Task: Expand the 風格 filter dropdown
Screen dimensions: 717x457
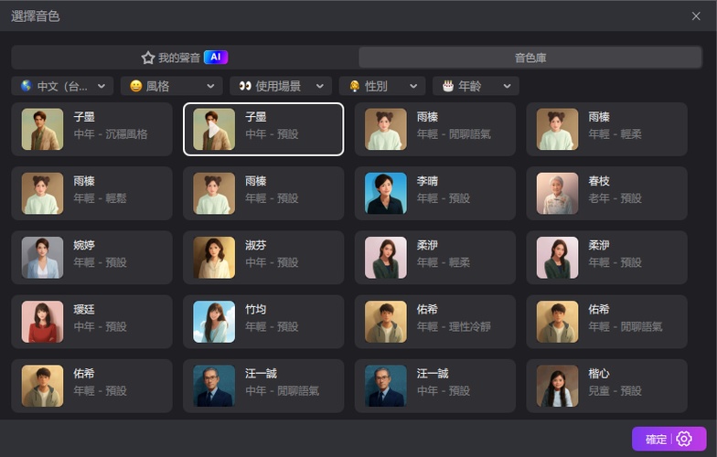Action: coord(172,86)
